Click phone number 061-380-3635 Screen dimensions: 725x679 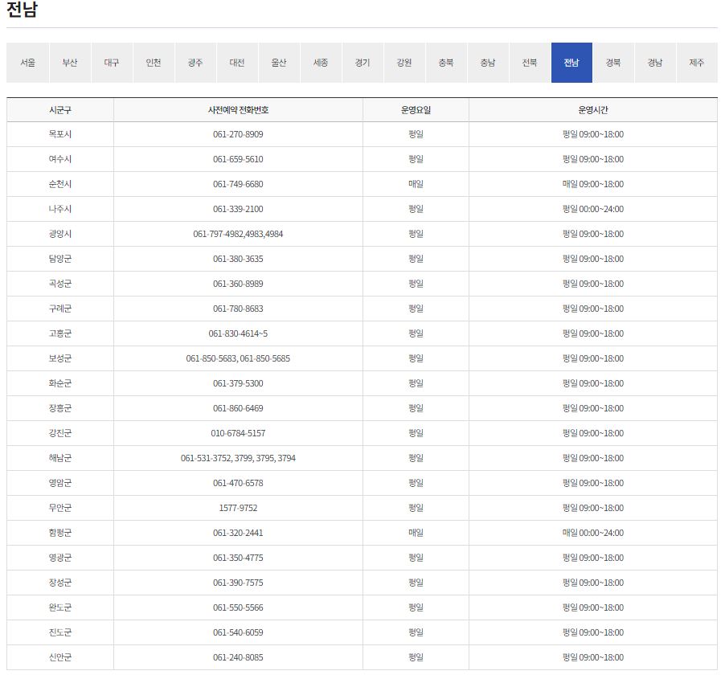point(238,260)
